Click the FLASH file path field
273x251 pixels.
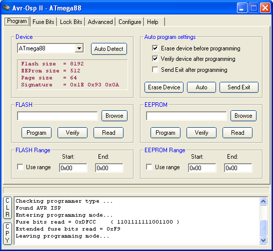point(57,116)
